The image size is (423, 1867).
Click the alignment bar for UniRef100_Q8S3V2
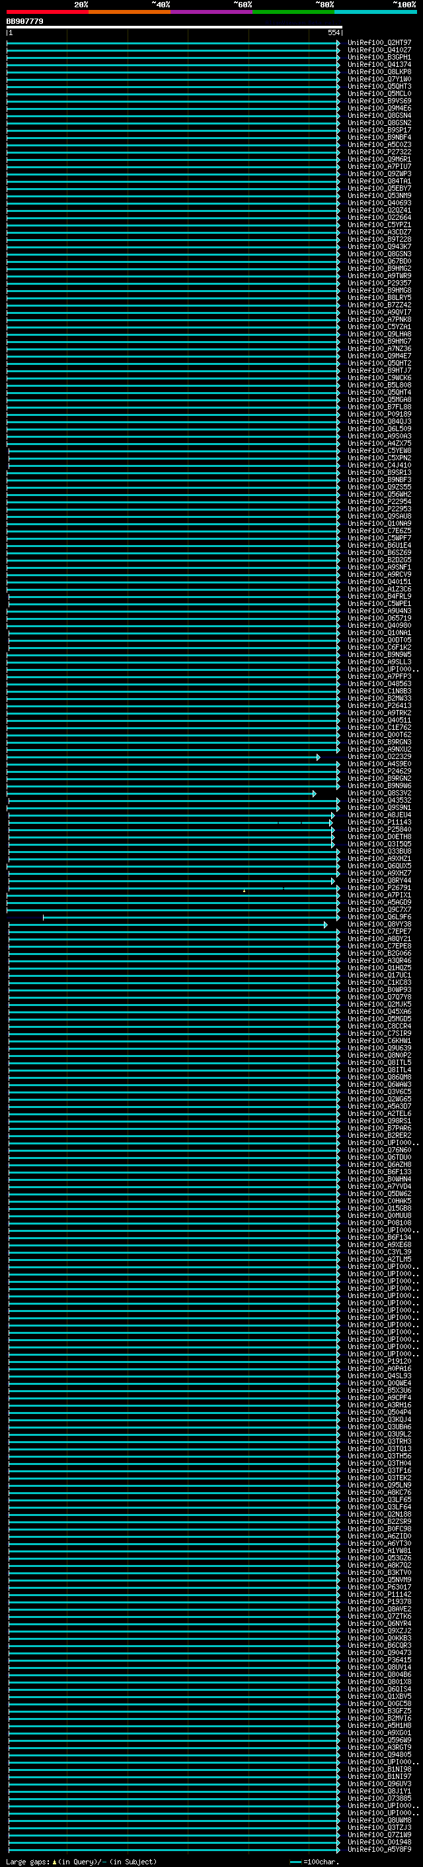(x=161, y=794)
